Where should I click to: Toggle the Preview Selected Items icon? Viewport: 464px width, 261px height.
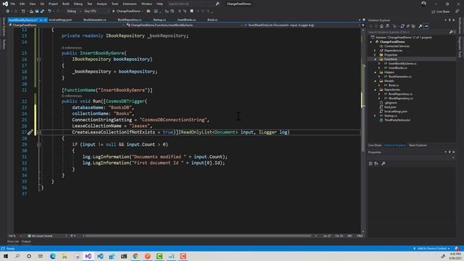pos(426,26)
